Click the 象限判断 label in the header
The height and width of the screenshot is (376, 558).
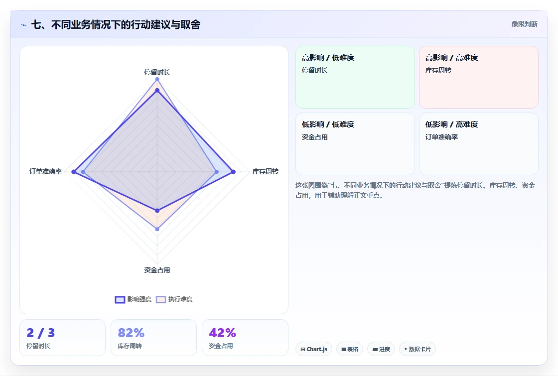(x=524, y=24)
